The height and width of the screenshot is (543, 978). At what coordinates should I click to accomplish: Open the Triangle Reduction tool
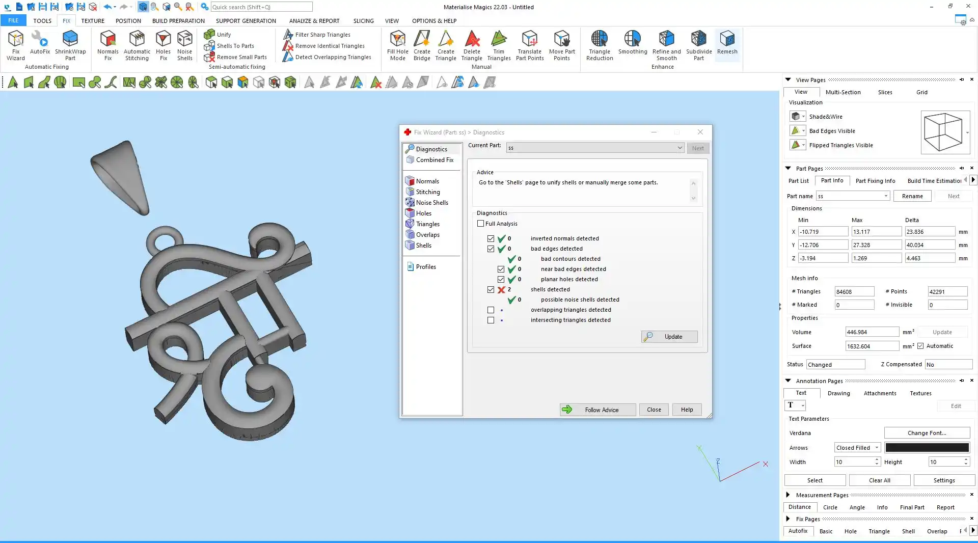click(x=600, y=44)
